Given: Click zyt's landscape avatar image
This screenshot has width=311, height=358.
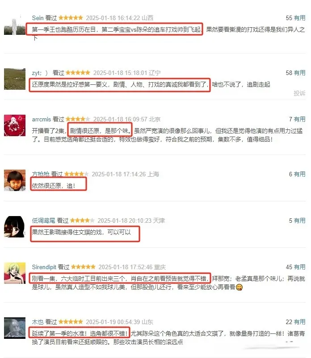Looking at the screenshot, I should tap(15, 79).
